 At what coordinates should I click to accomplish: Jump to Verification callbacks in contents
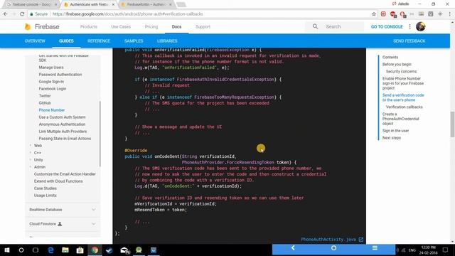click(405, 107)
